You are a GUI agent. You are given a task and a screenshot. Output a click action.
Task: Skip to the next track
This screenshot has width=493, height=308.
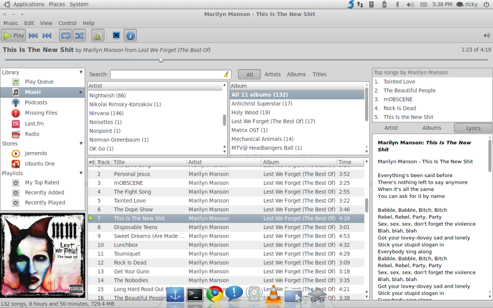click(47, 35)
